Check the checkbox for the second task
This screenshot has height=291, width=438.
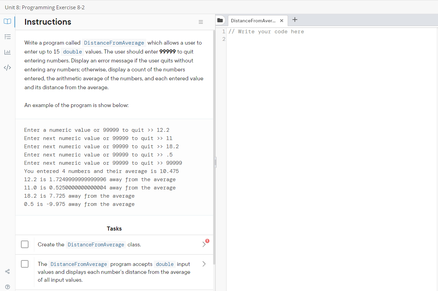pyautogui.click(x=25, y=264)
